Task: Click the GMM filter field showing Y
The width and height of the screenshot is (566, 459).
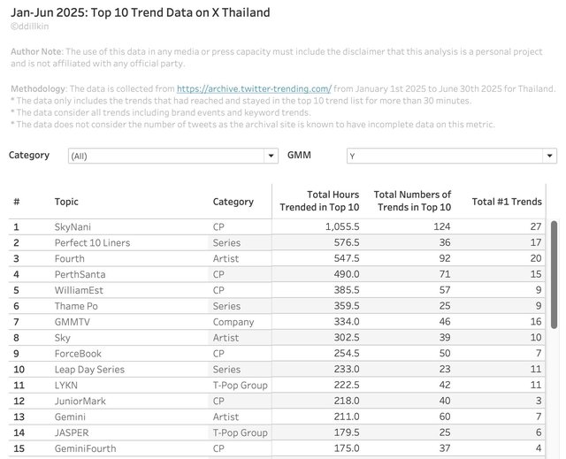Action: [x=452, y=156]
